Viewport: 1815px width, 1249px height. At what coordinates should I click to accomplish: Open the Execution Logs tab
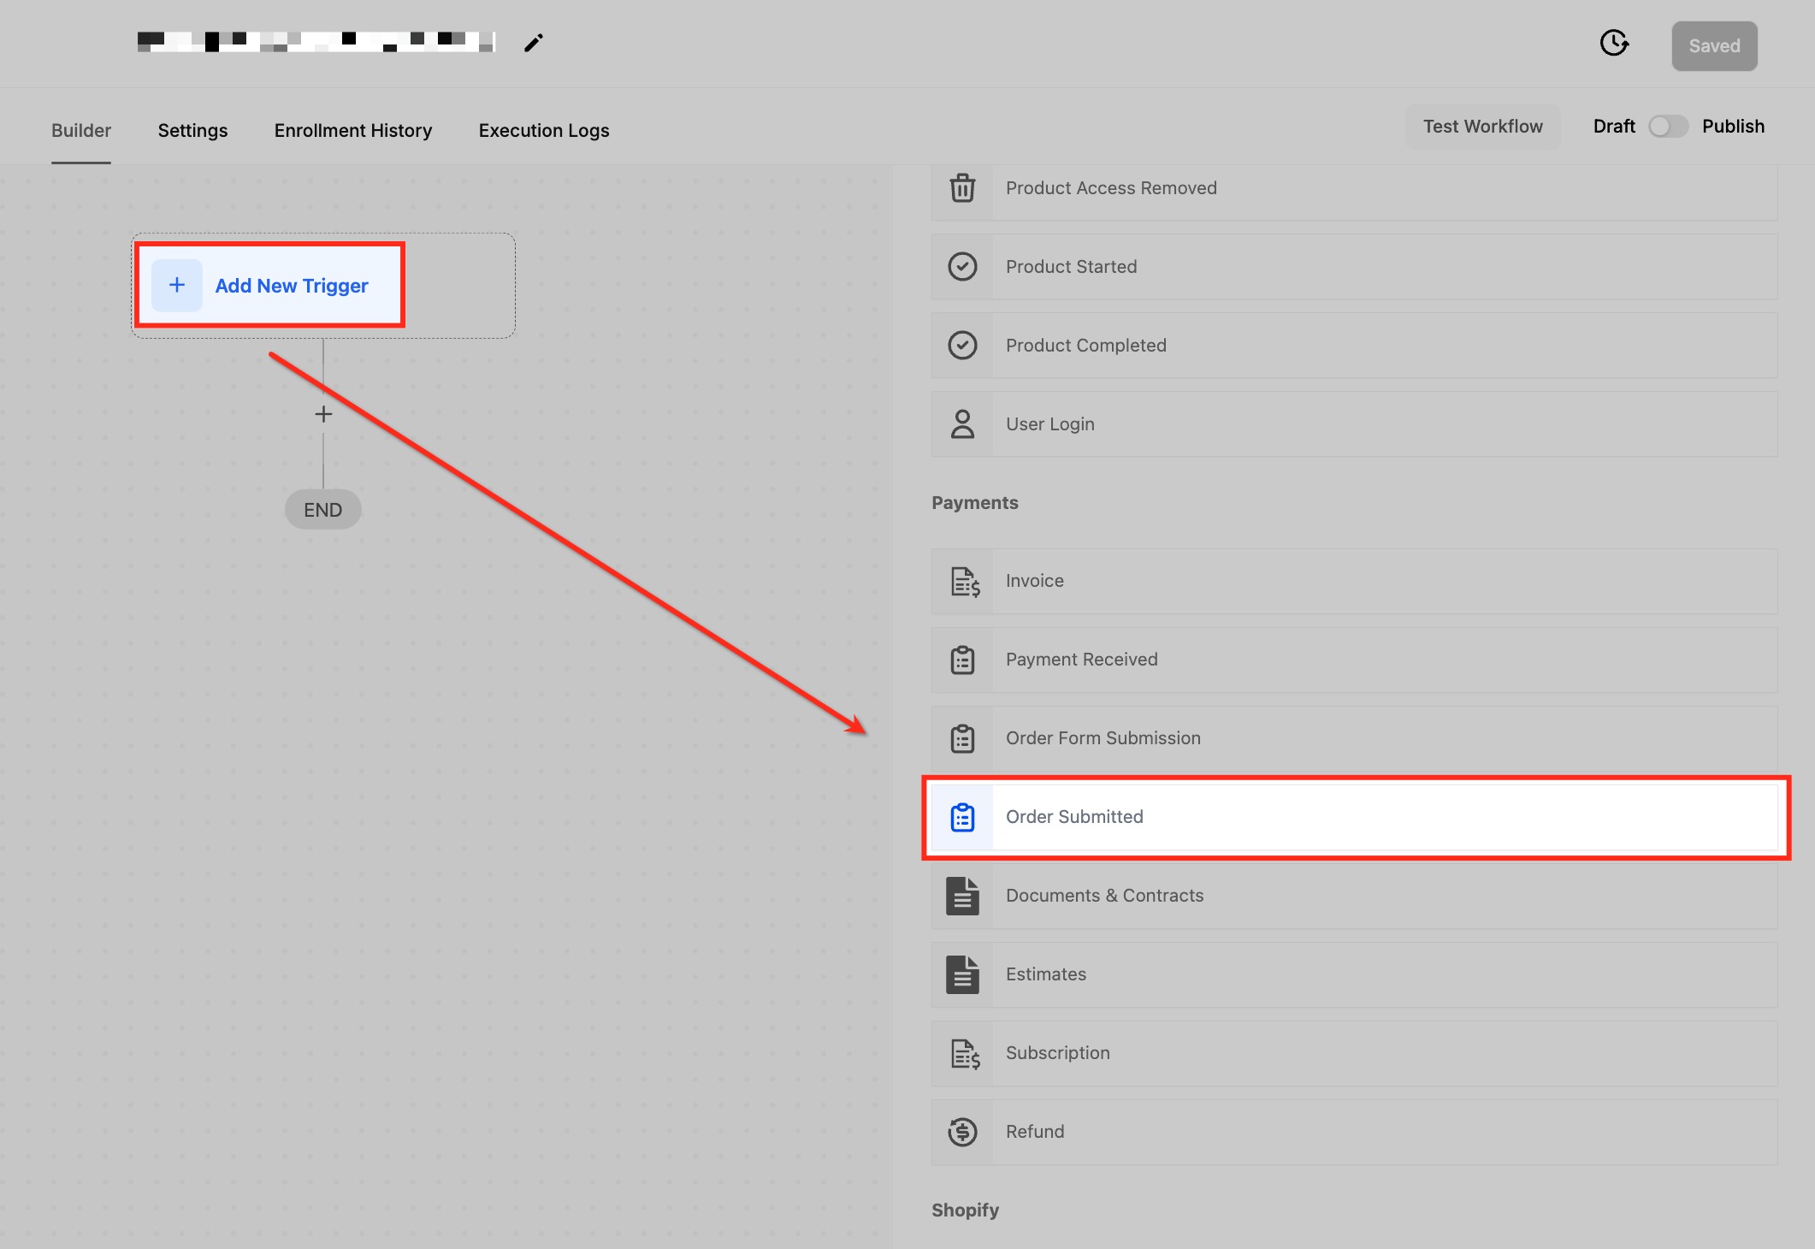543,131
